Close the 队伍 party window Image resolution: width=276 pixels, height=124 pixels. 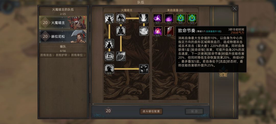234,9
